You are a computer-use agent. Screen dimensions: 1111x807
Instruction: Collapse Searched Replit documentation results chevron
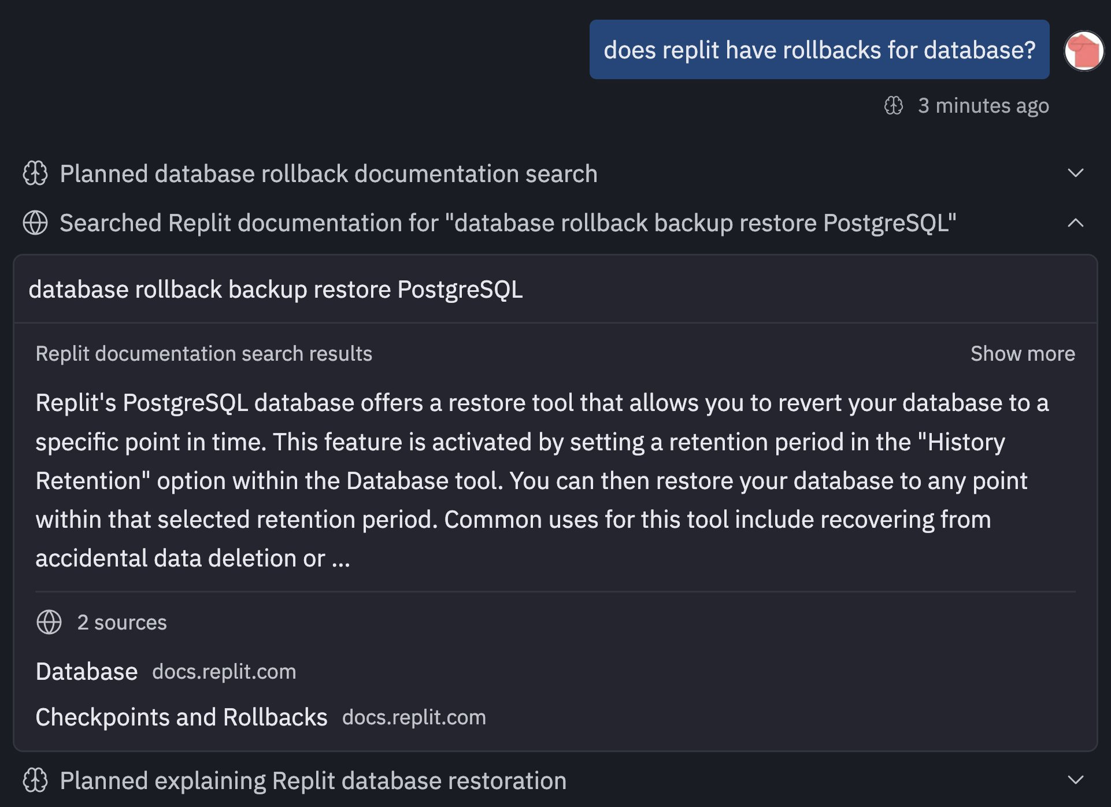[x=1075, y=223]
